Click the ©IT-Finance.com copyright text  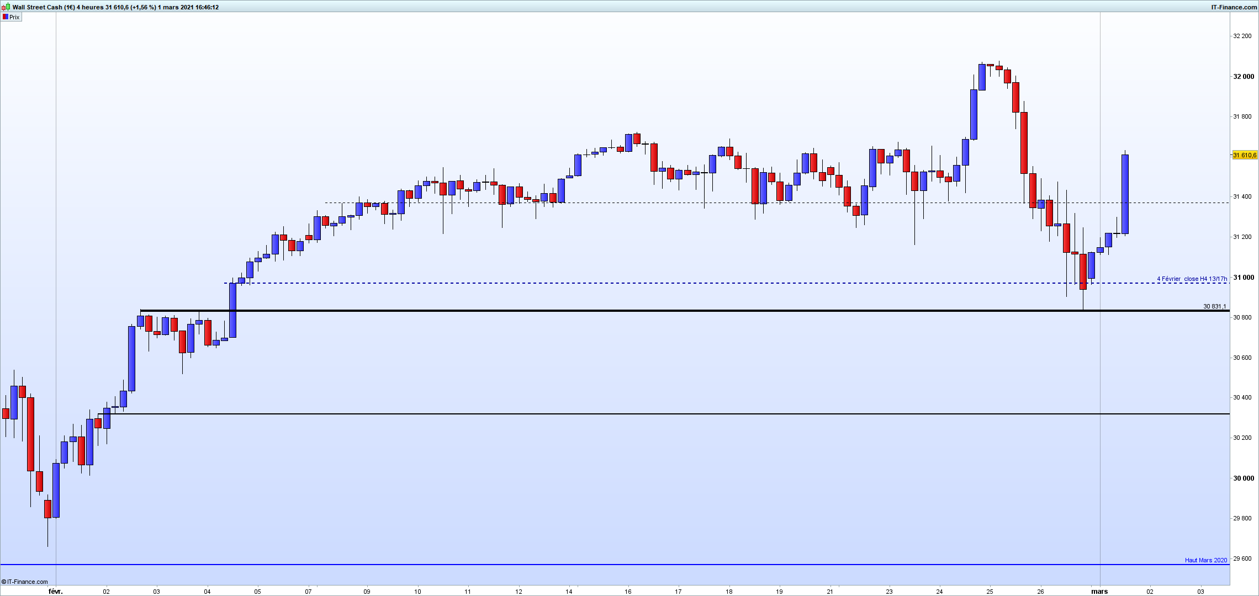point(25,582)
